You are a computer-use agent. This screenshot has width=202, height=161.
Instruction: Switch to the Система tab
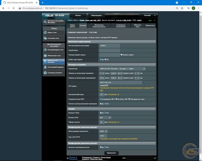coord(83,25)
